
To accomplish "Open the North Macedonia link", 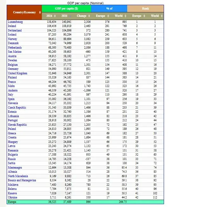I will [18, 176].
